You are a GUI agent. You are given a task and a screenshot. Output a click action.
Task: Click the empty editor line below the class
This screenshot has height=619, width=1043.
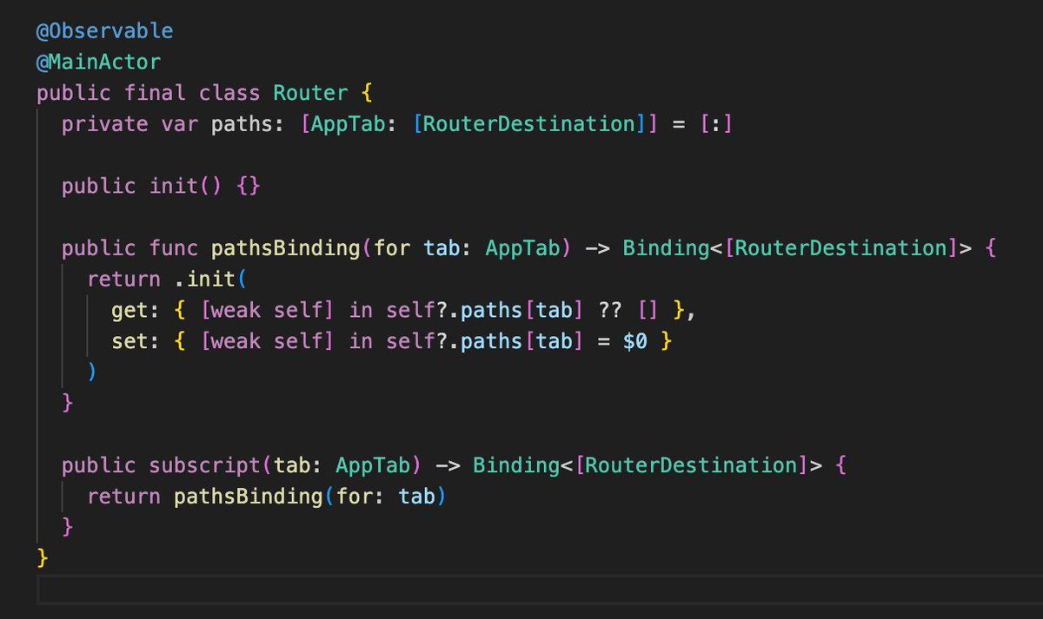click(539, 591)
